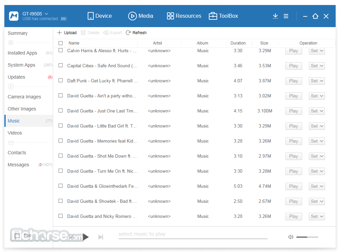
Task: Switch to the Media section
Action: click(141, 16)
